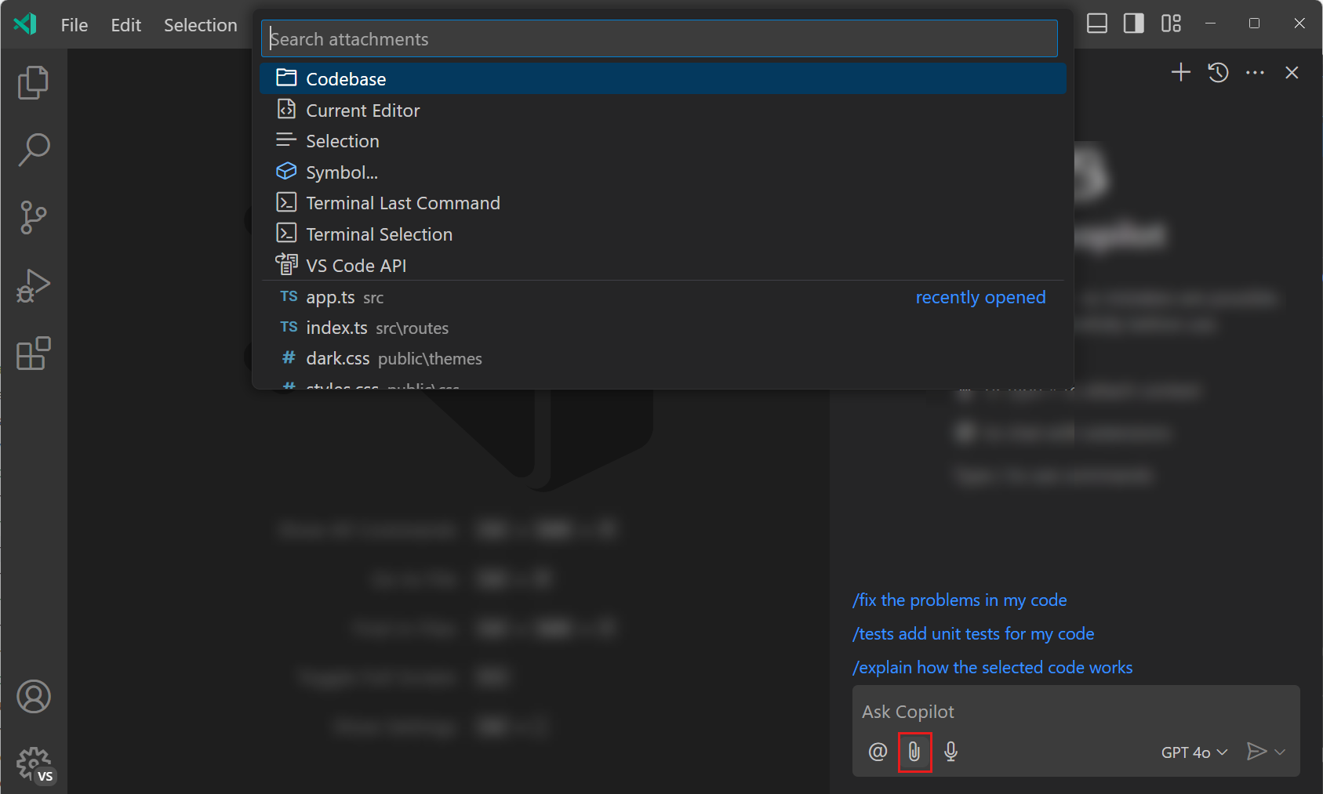Open the Explorer view in activity bar
The image size is (1323, 794).
coord(33,82)
